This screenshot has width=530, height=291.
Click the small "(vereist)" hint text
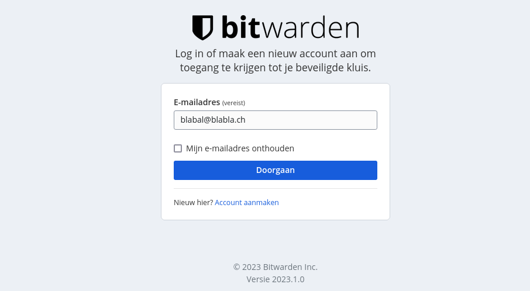(233, 103)
